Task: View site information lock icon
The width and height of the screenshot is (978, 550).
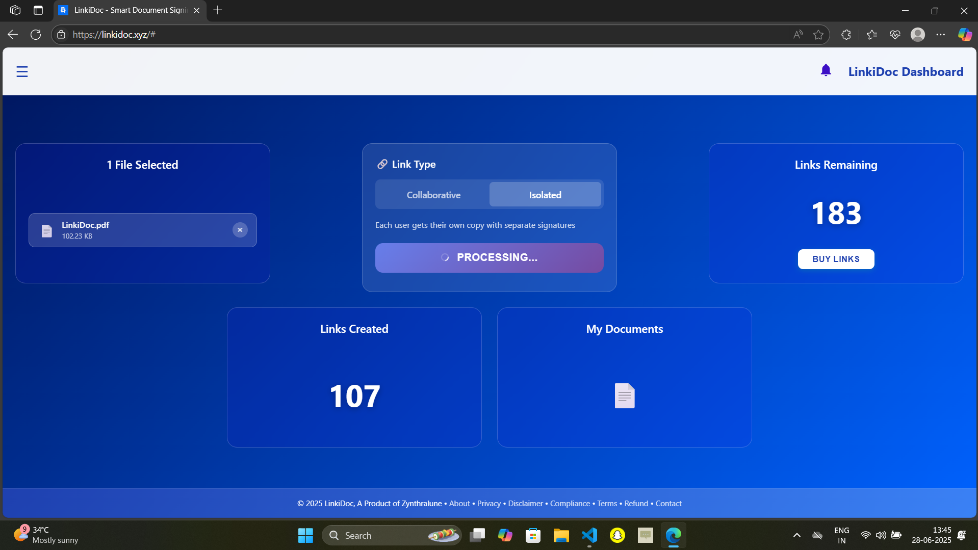Action: pos(61,35)
